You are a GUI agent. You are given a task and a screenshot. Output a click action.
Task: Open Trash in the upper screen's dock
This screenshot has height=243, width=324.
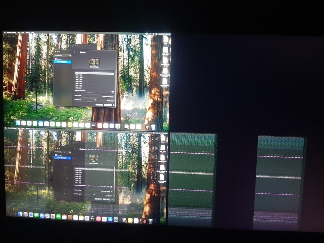tap(153, 127)
